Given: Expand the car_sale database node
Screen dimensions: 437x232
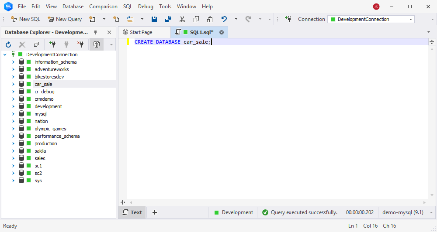Looking at the screenshot, I should [x=13, y=84].
